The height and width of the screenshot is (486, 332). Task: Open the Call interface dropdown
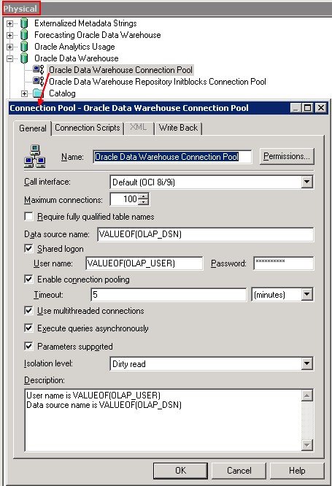click(306, 182)
